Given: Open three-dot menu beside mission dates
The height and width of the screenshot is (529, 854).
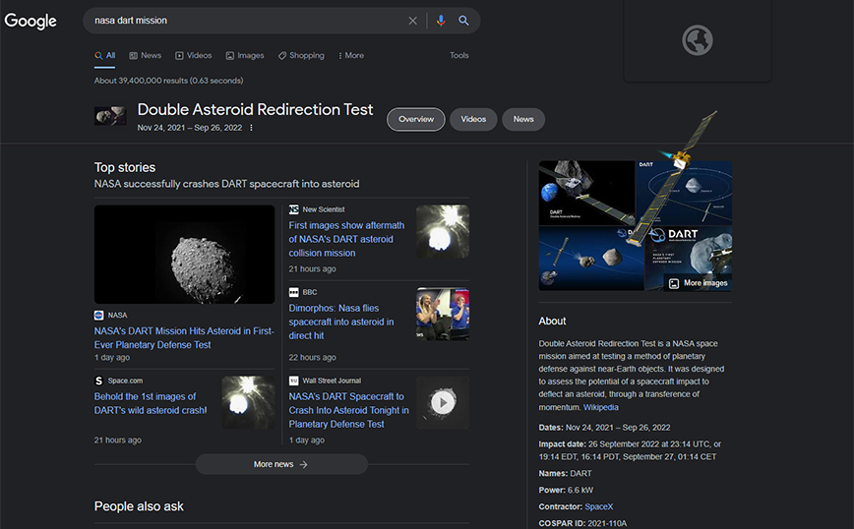Looking at the screenshot, I should [251, 128].
